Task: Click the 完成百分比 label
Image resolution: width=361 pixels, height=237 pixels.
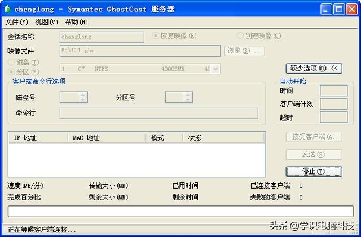Action: pyautogui.click(x=24, y=197)
